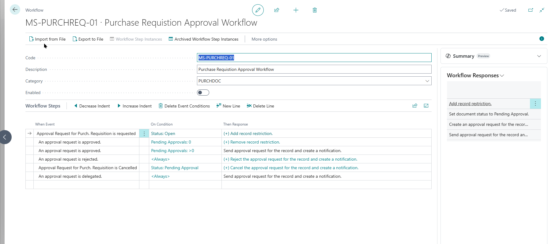Click Delete Event Conditions
Image resolution: width=552 pixels, height=244 pixels.
[x=184, y=106]
